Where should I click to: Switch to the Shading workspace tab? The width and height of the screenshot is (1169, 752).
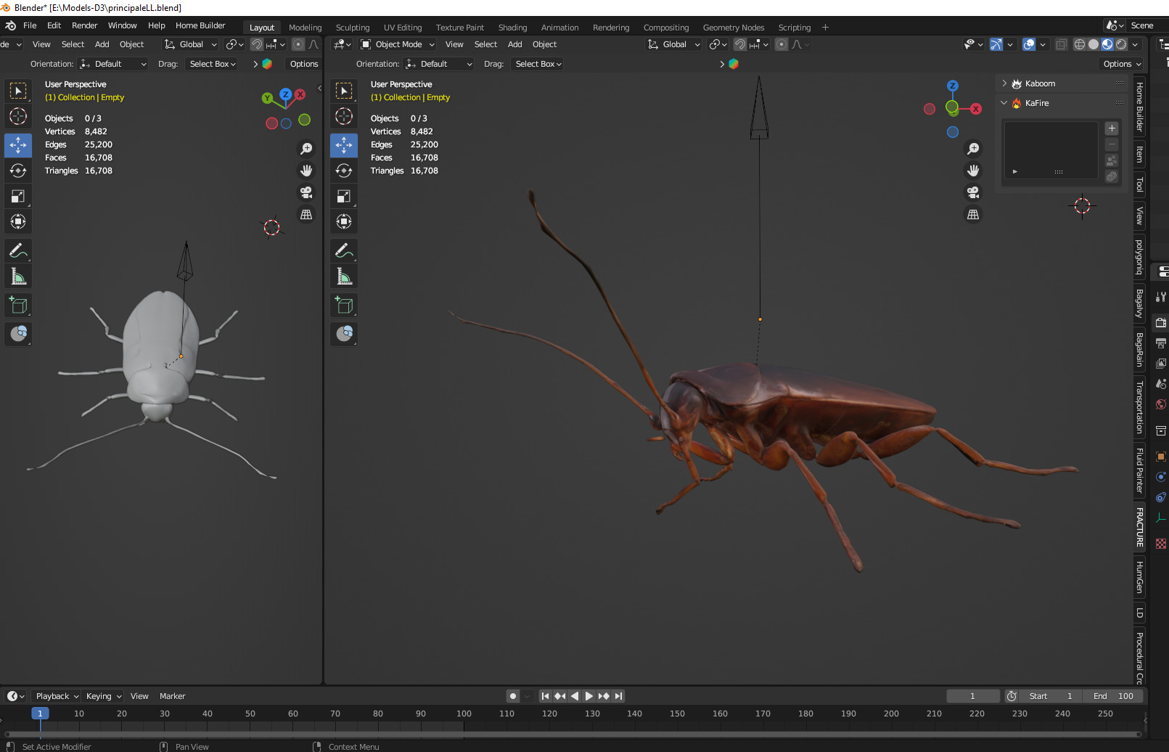pos(512,28)
